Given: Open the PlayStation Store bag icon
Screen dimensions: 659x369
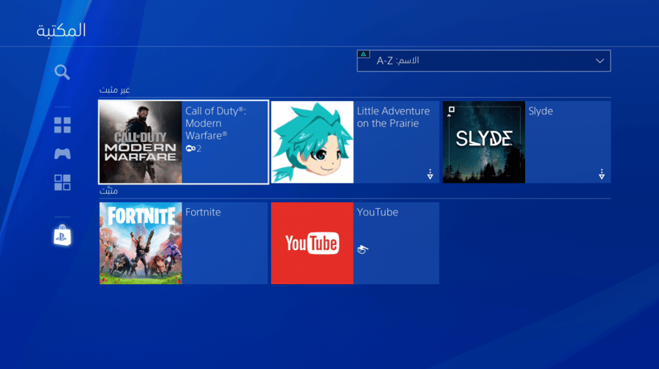Looking at the screenshot, I should coord(62,235).
